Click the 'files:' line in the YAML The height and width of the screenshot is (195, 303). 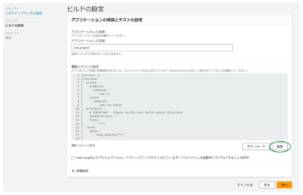pos(94,120)
